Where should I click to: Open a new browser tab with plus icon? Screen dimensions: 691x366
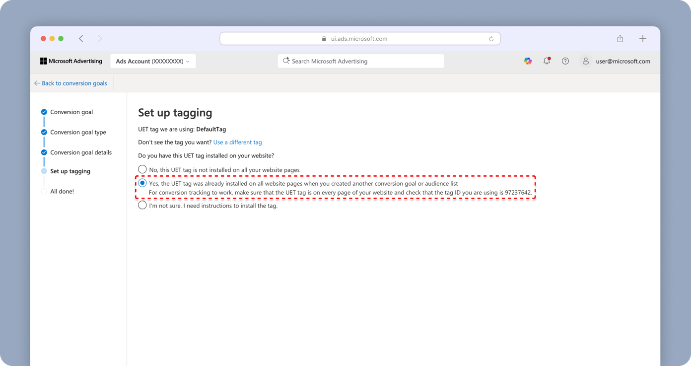[x=643, y=39]
